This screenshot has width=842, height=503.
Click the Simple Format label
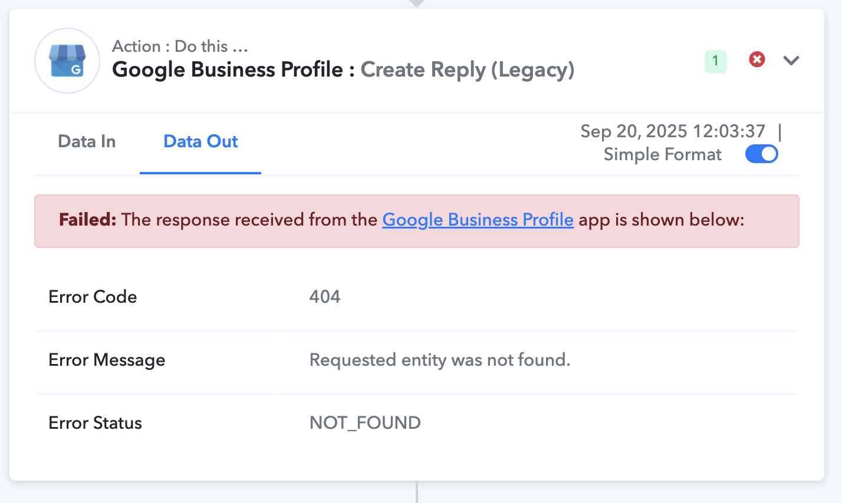click(x=662, y=154)
